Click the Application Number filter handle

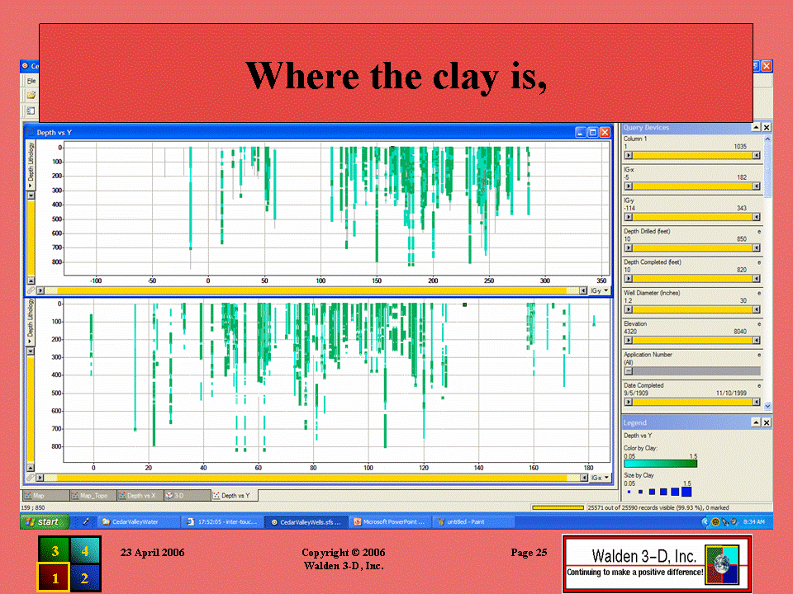(628, 371)
